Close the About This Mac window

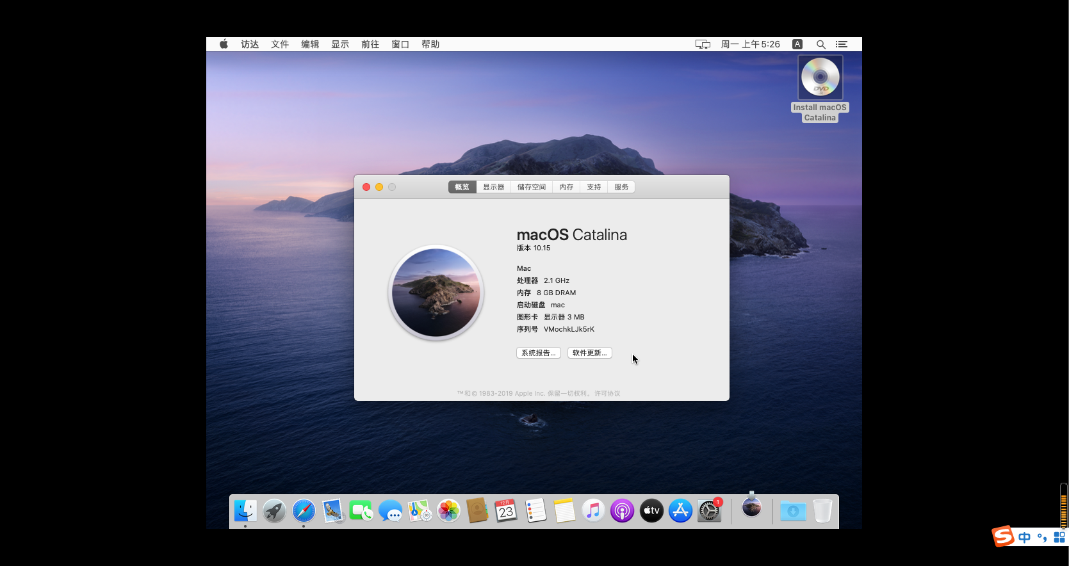[x=366, y=187]
